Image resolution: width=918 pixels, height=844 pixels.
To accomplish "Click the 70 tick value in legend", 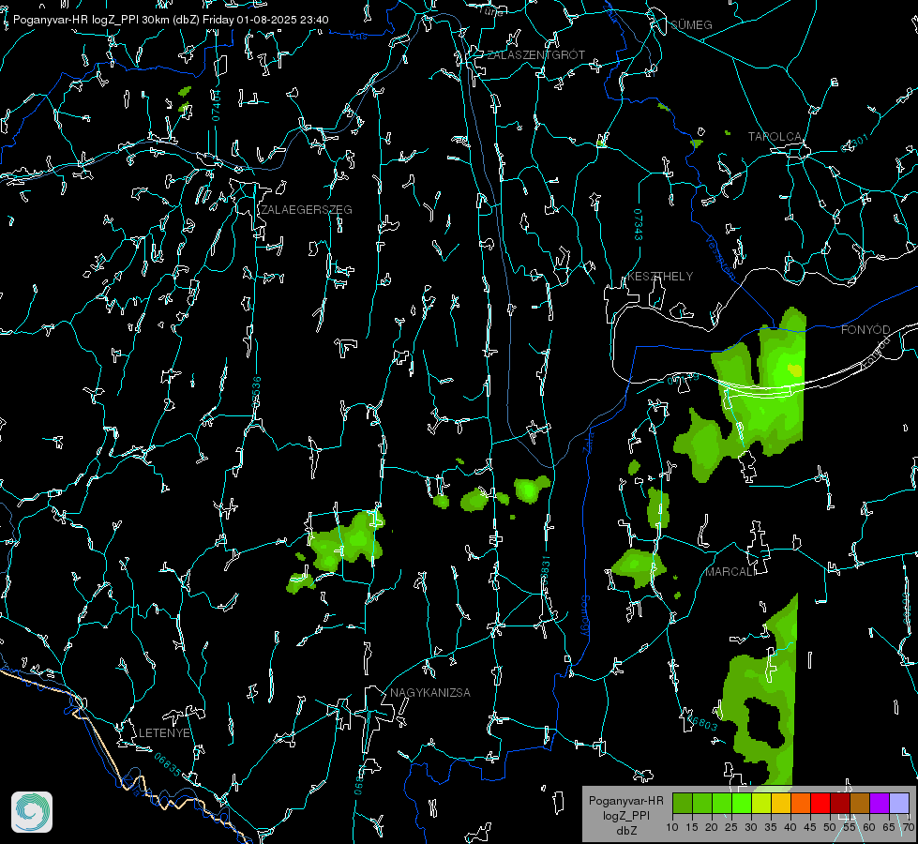I will pyautogui.click(x=908, y=827).
